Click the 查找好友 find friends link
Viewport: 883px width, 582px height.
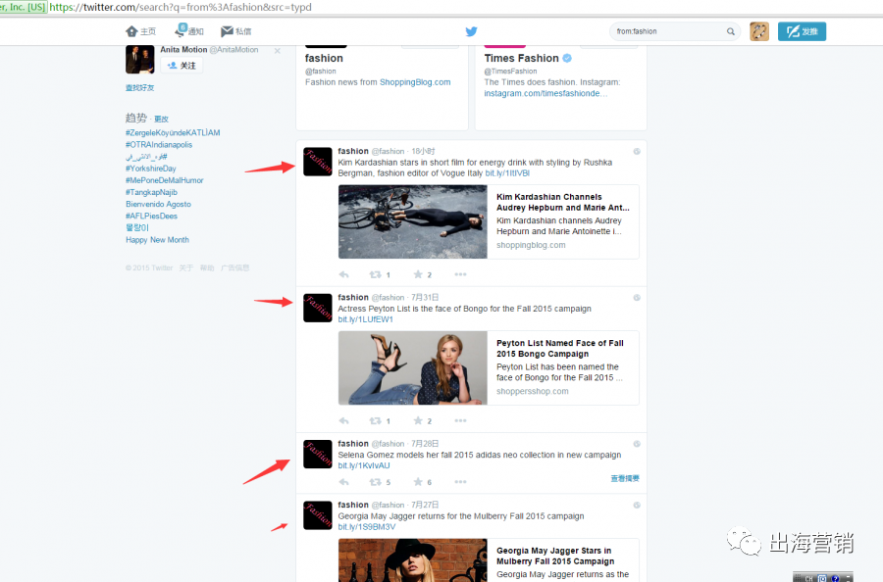pos(139,88)
